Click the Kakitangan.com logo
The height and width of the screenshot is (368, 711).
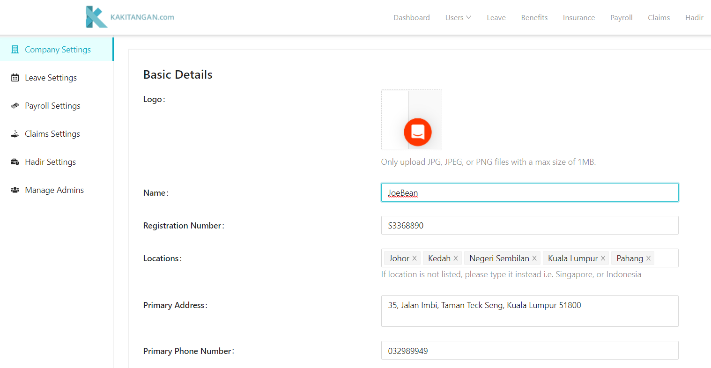[x=130, y=17]
